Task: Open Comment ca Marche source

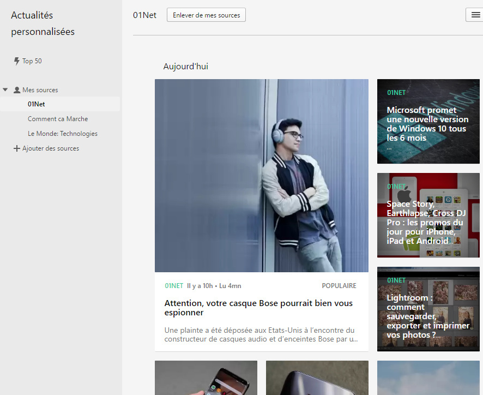Action: click(x=58, y=119)
